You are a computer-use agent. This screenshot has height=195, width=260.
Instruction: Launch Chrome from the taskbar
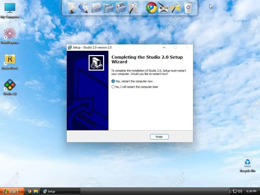coord(29,191)
